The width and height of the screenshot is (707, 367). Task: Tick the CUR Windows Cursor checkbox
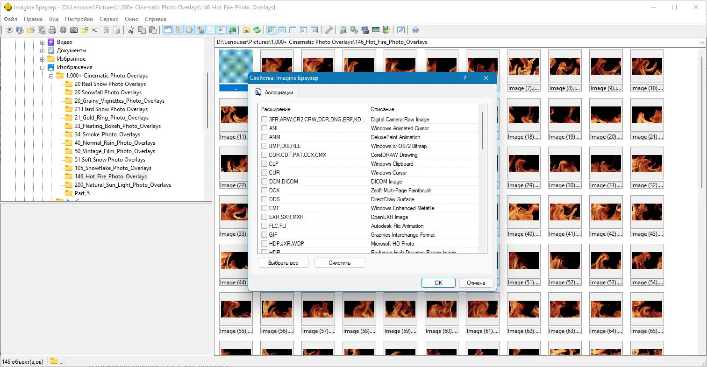264,173
